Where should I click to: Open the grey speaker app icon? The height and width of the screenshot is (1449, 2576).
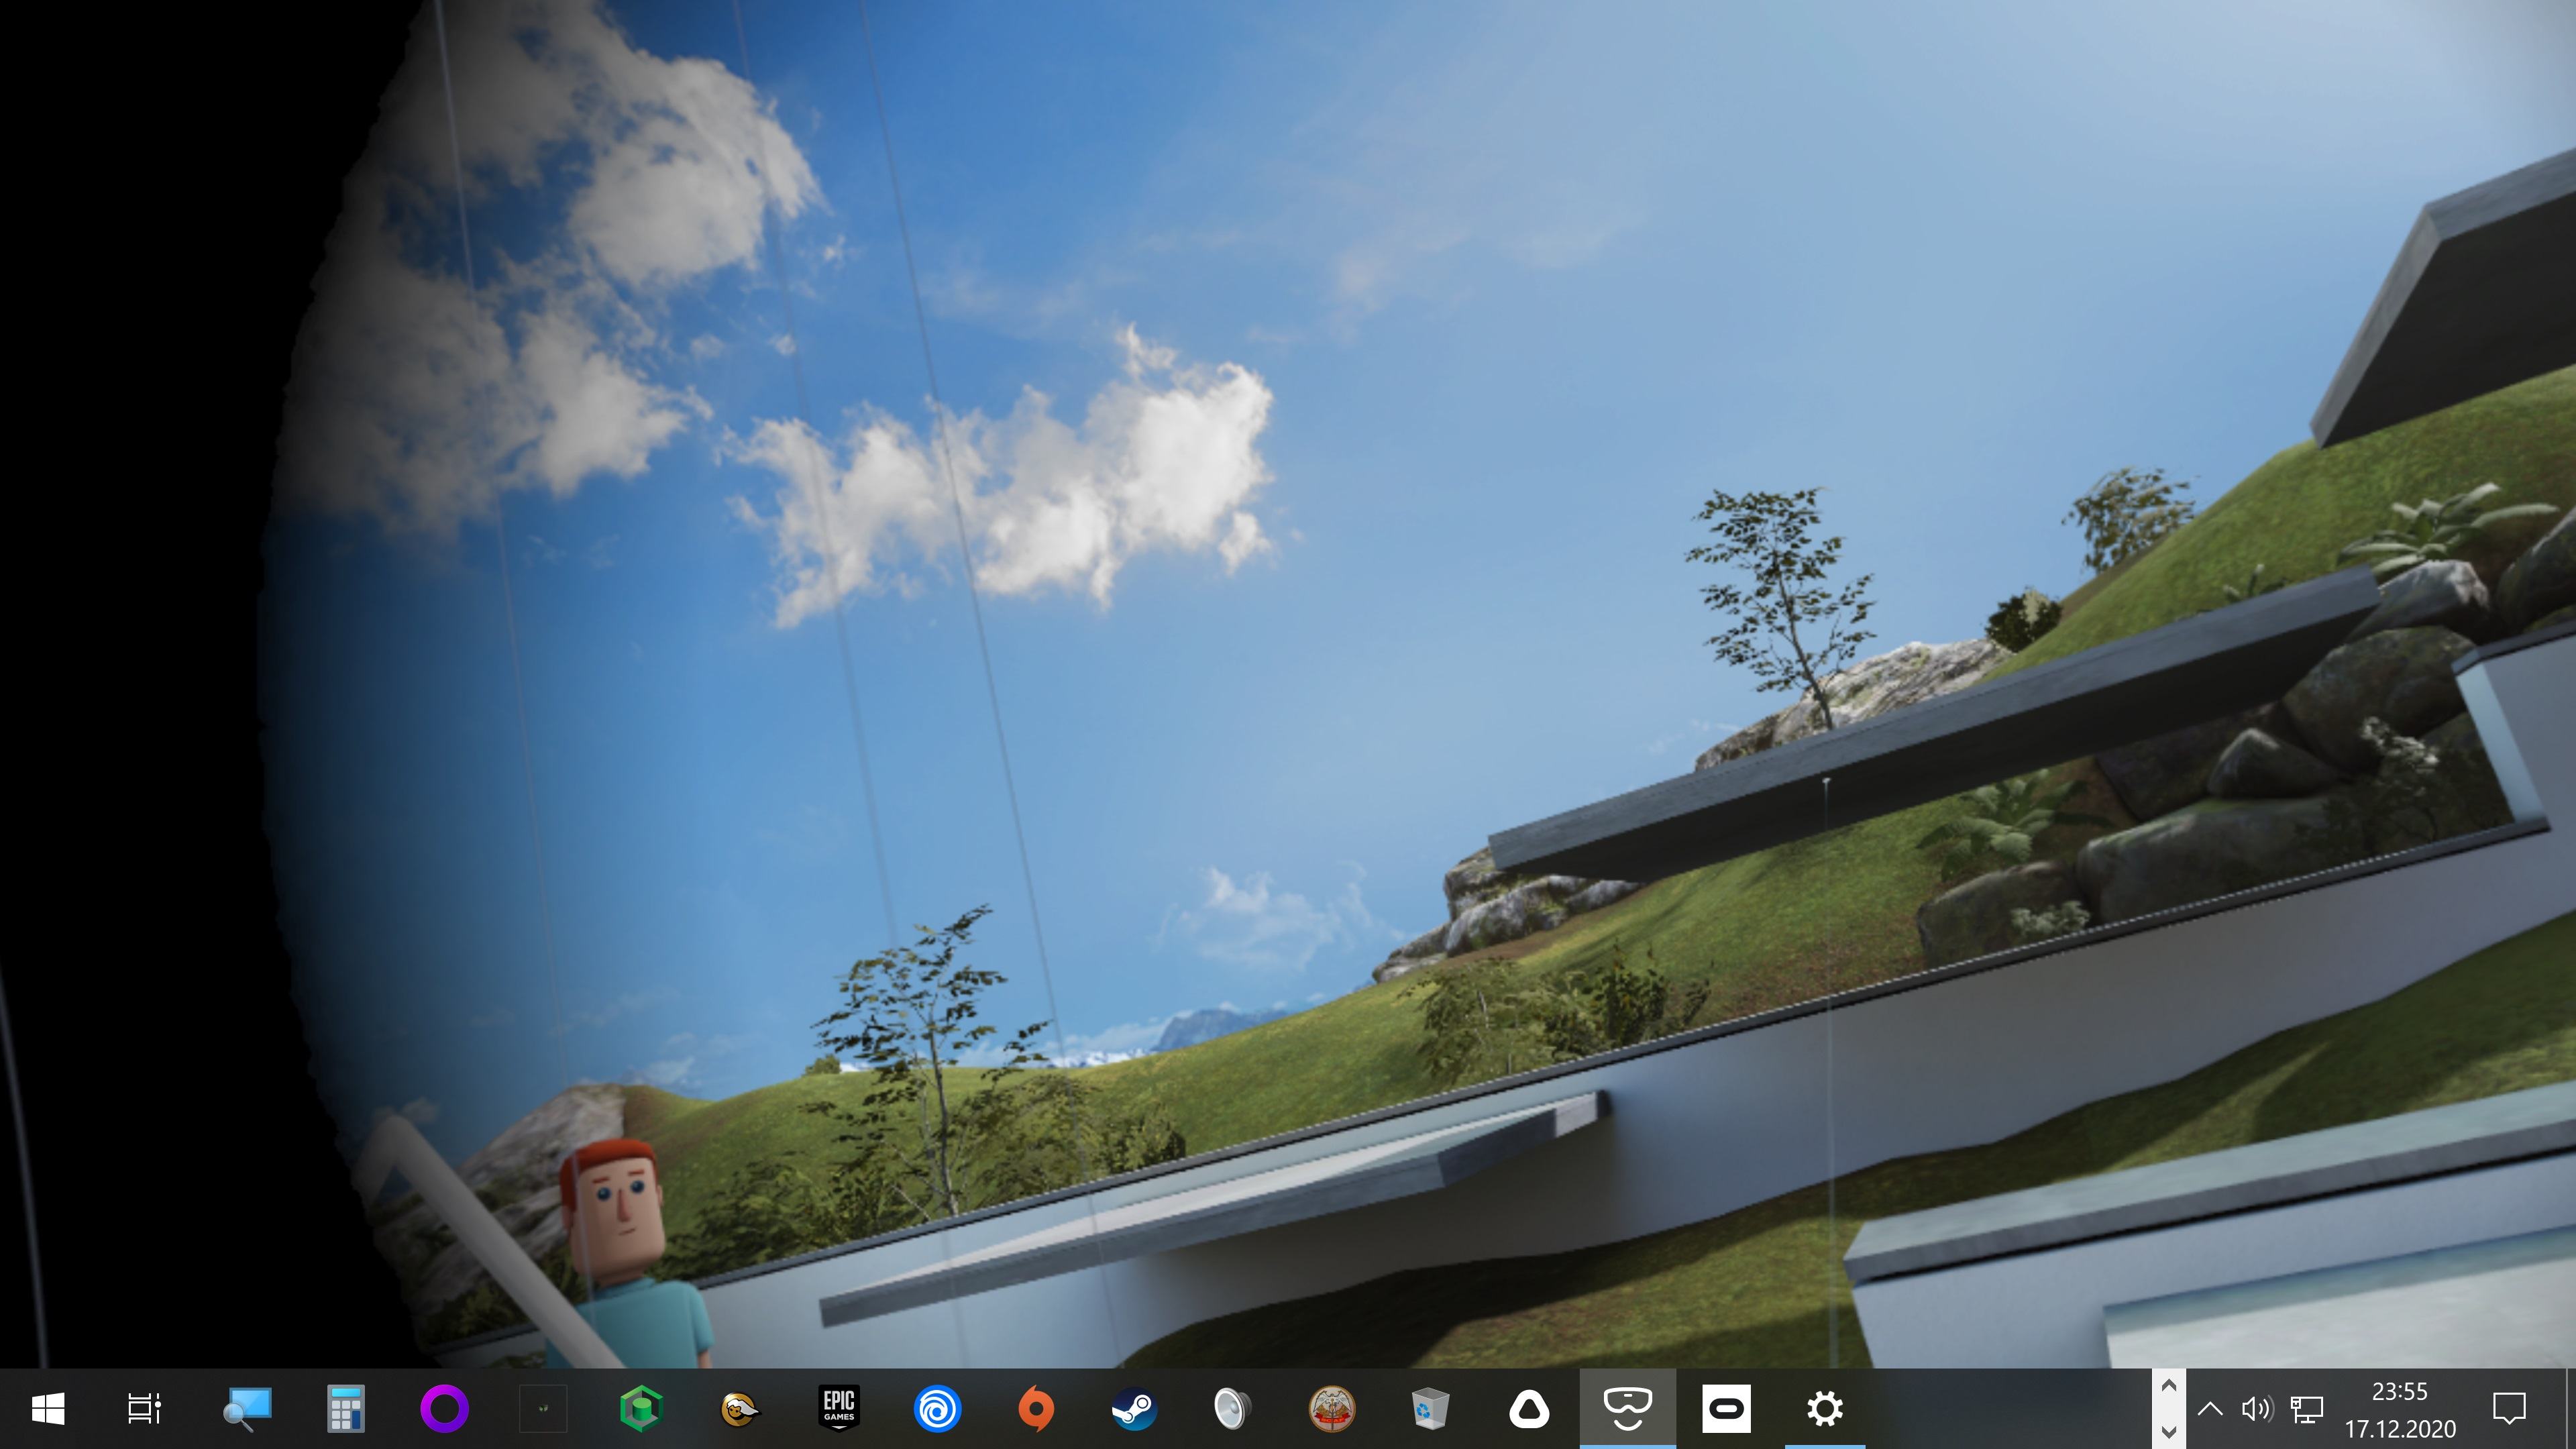(1233, 1409)
